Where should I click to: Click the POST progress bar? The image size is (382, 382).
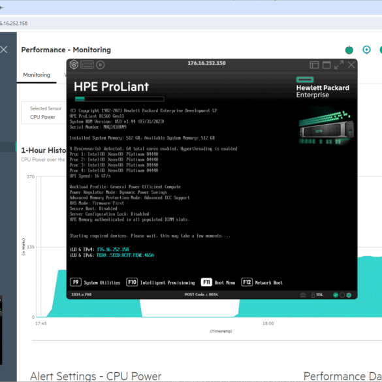pyautogui.click(x=119, y=99)
